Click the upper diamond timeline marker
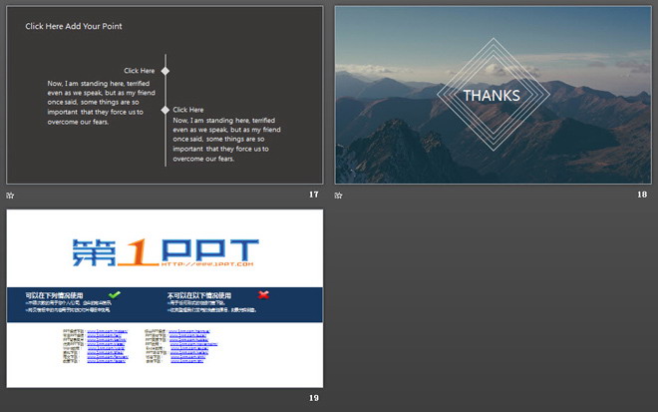658x412 pixels. [x=165, y=71]
